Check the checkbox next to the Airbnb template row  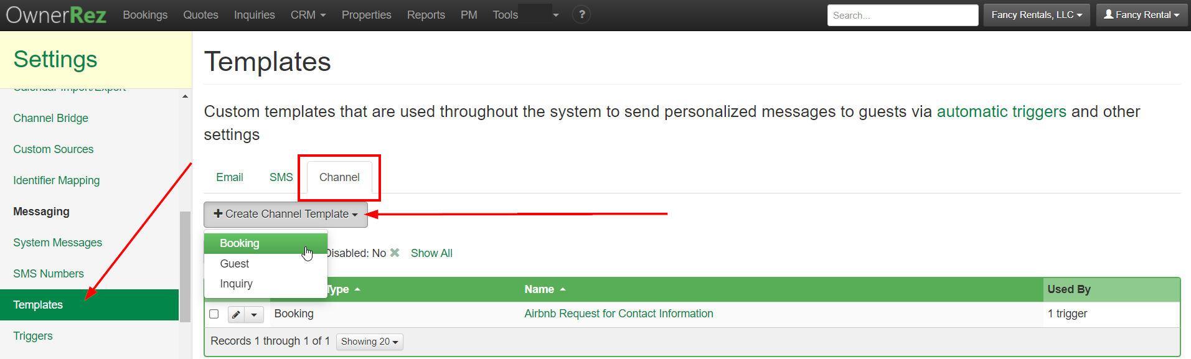tap(214, 314)
